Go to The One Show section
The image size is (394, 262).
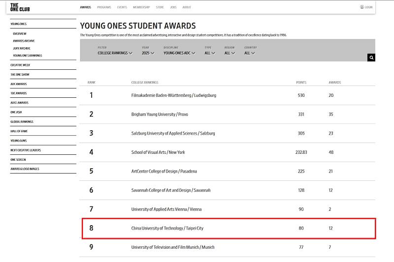pyautogui.click(x=20, y=74)
